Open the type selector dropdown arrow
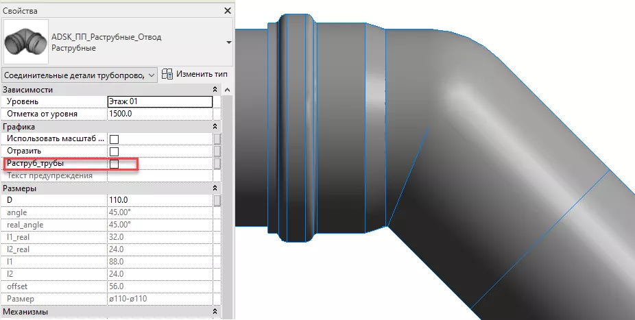Image resolution: width=635 pixels, height=320 pixels. point(228,42)
